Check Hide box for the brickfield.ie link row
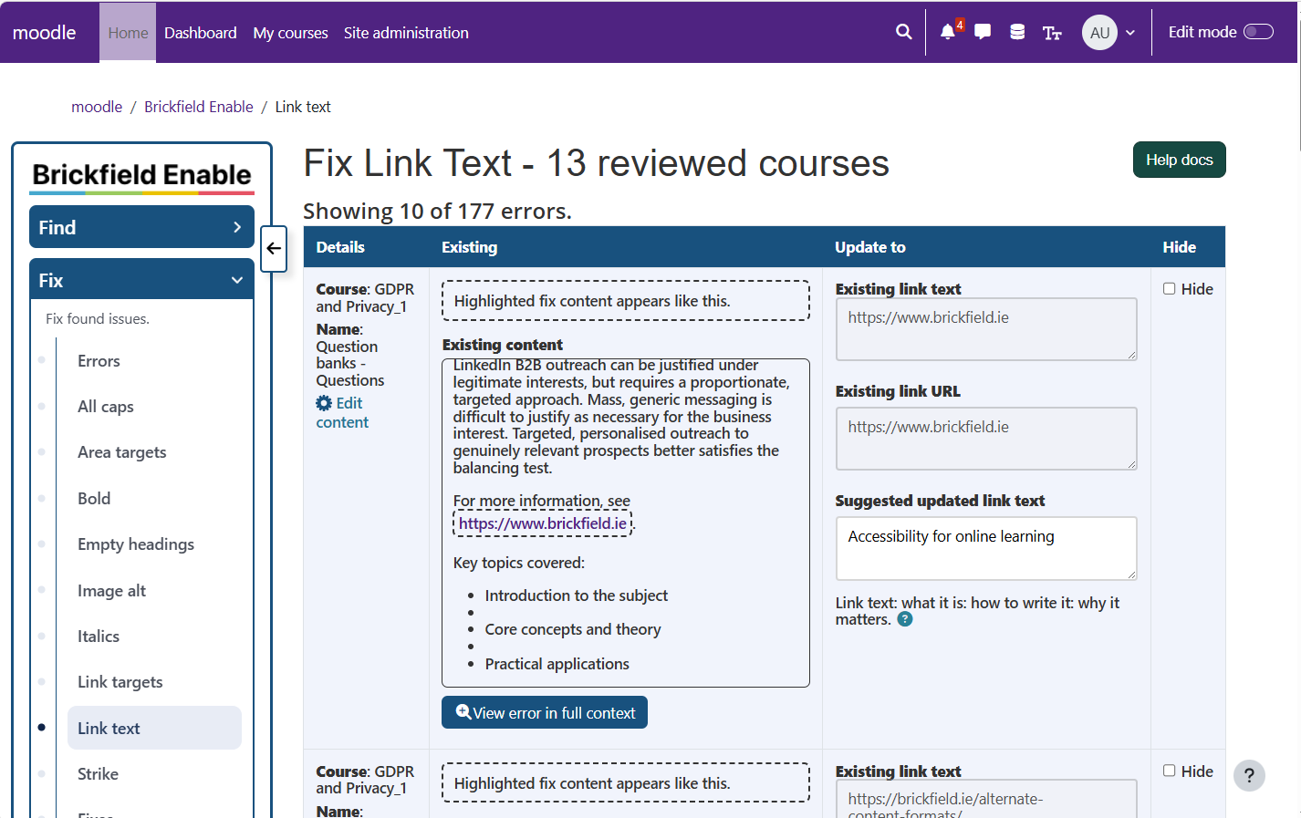This screenshot has width=1301, height=818. pyautogui.click(x=1169, y=289)
